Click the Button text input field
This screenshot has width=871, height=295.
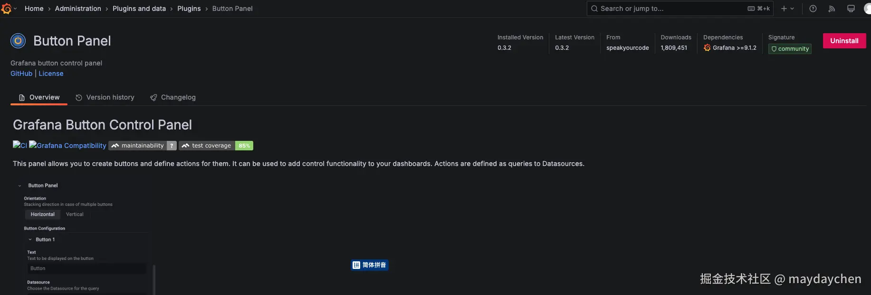[86, 268]
